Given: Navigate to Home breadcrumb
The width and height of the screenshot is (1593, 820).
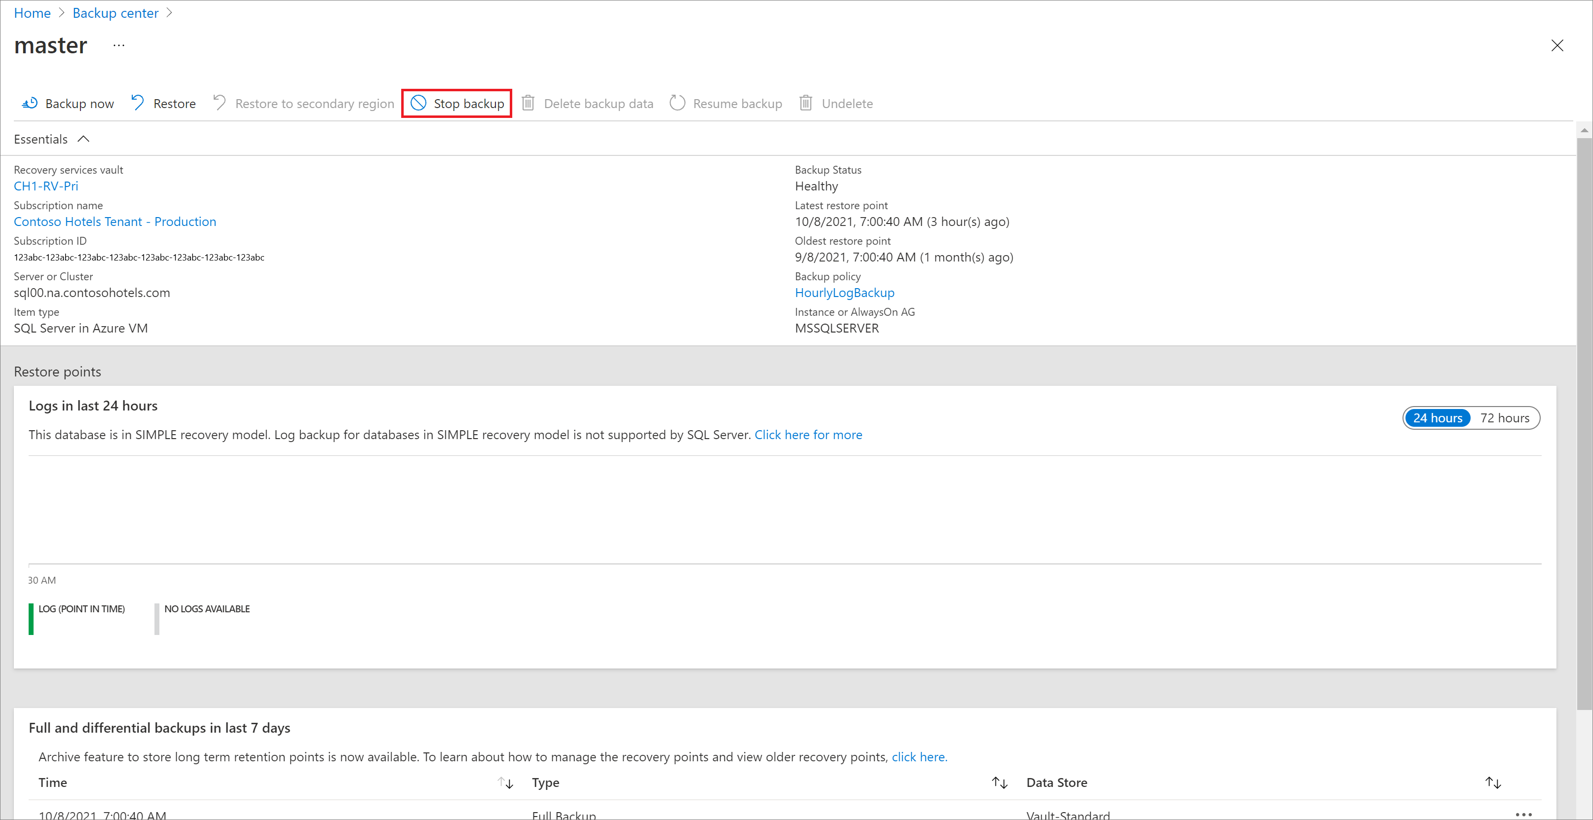Looking at the screenshot, I should [x=33, y=11].
